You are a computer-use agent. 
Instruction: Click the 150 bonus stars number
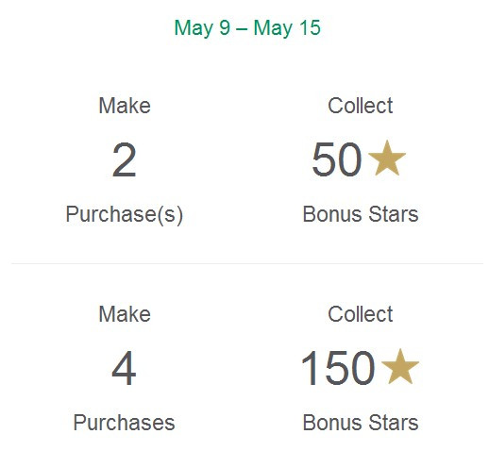pyautogui.click(x=338, y=368)
